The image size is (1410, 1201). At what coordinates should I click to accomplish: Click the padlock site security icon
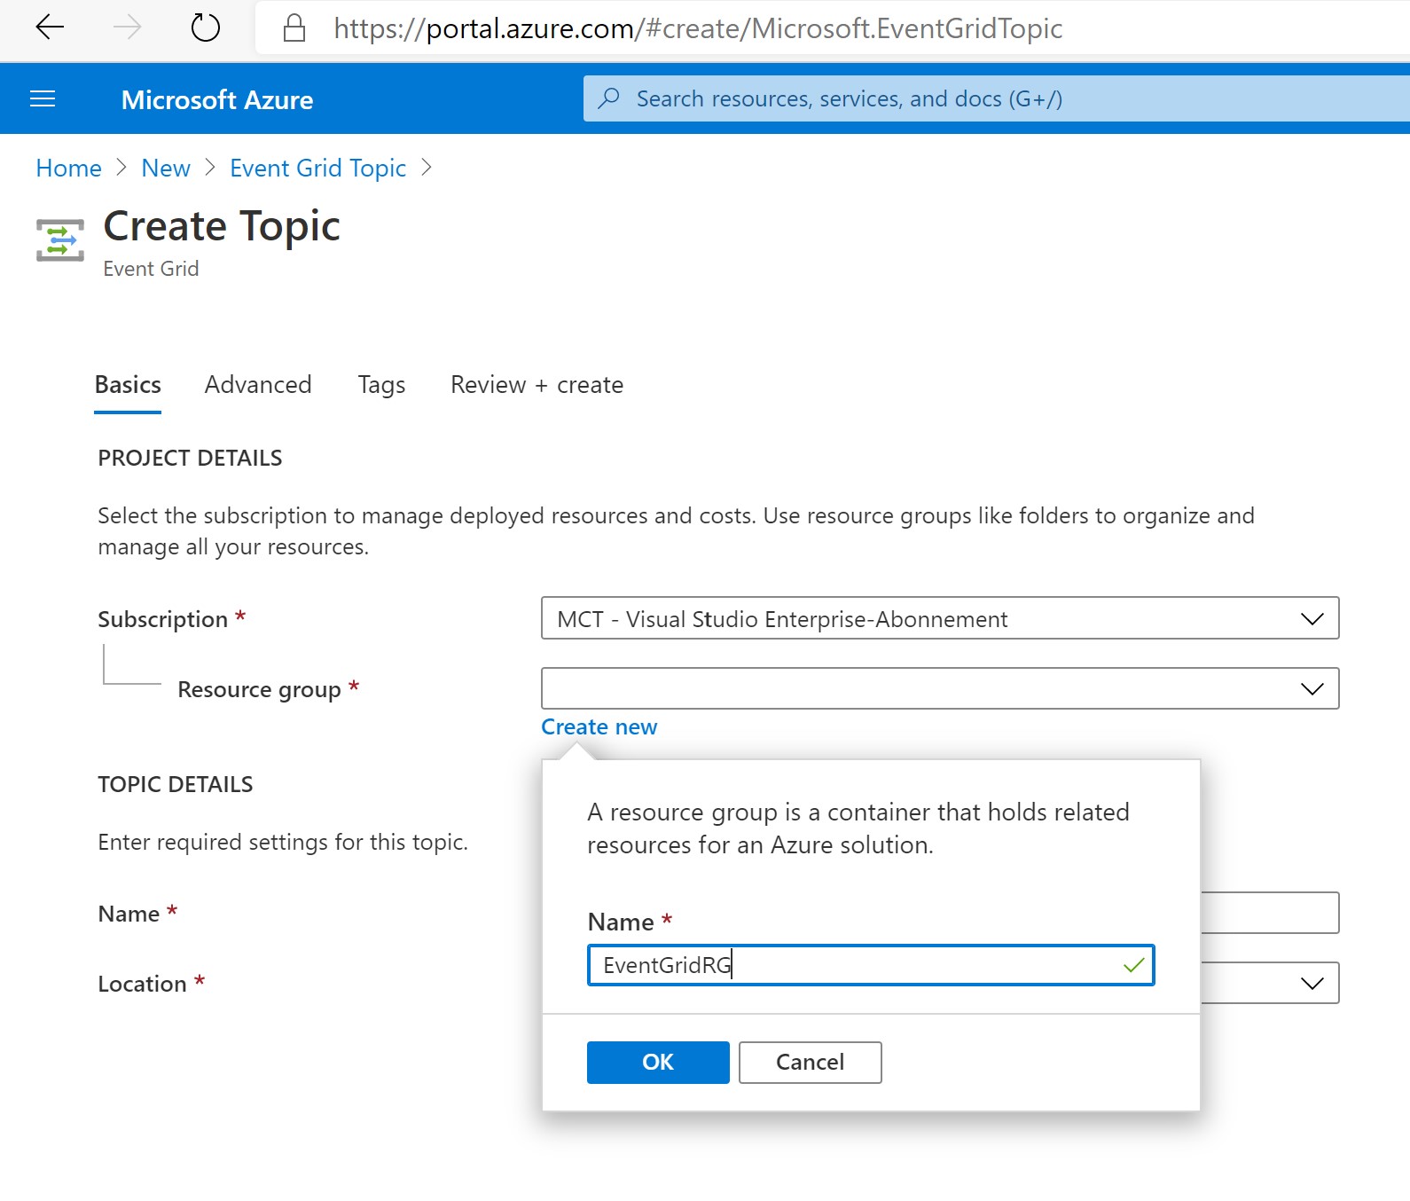(x=294, y=28)
